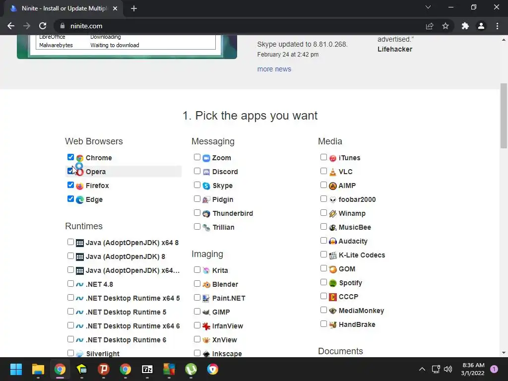Image resolution: width=508 pixels, height=381 pixels.
Task: Go back to the previous page
Action: point(11,26)
